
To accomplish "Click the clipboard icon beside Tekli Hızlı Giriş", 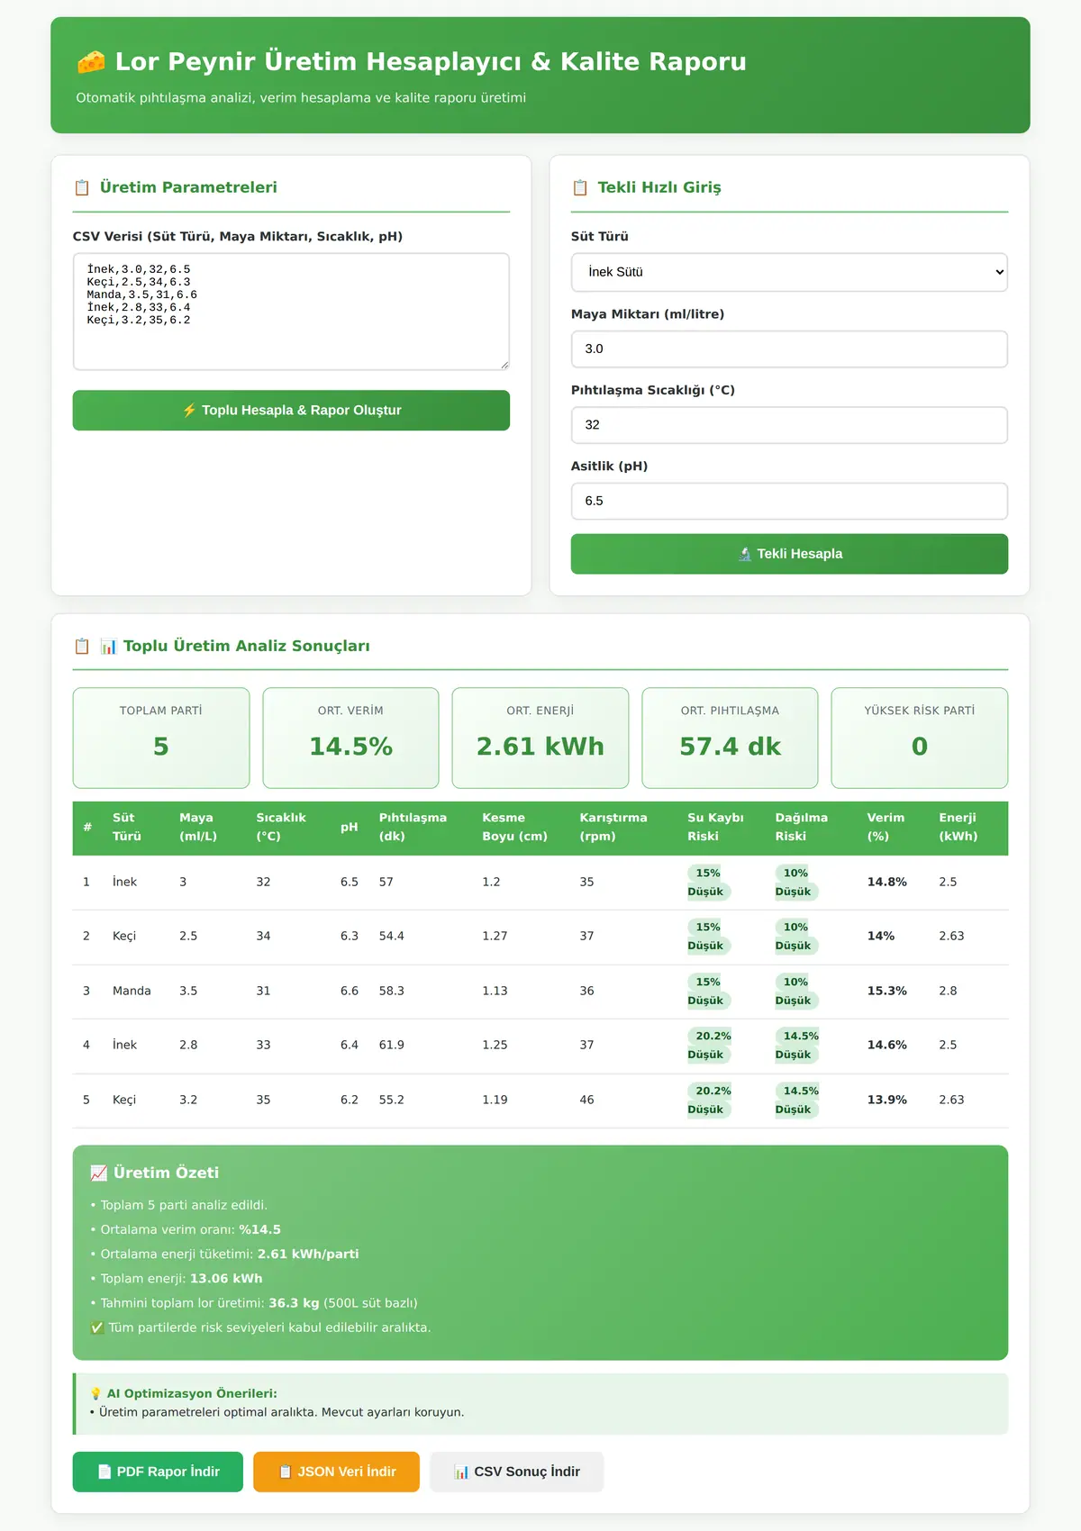I will 580,187.
